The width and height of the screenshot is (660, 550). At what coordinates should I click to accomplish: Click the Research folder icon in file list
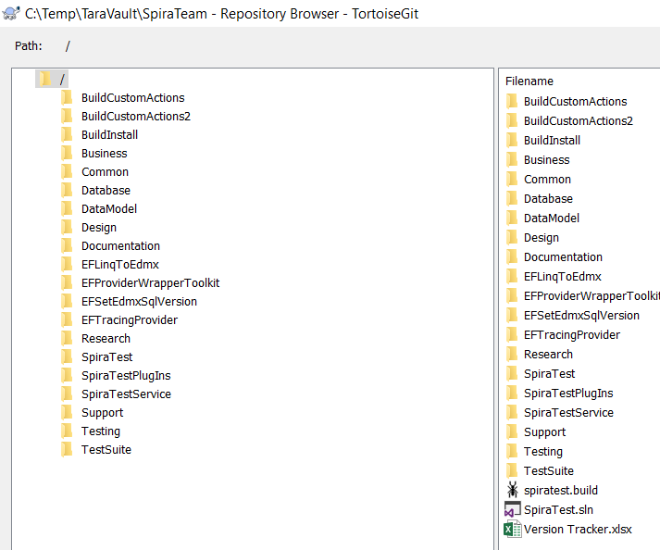[512, 354]
